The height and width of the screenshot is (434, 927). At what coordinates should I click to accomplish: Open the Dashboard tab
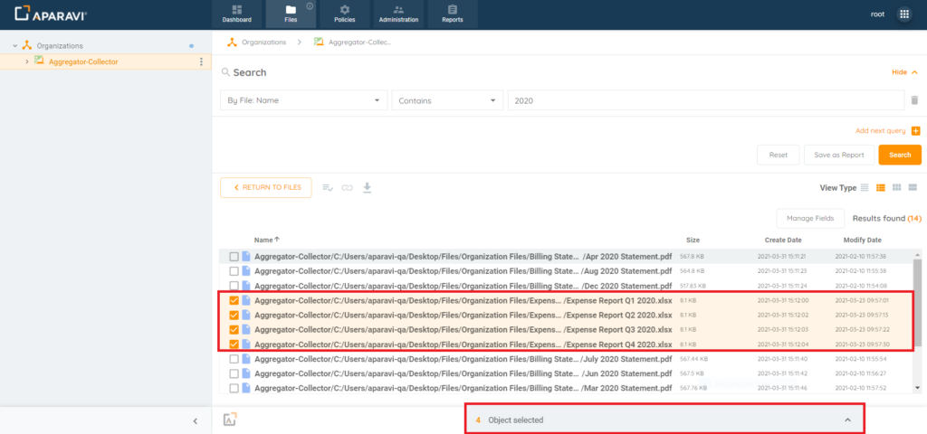click(237, 14)
